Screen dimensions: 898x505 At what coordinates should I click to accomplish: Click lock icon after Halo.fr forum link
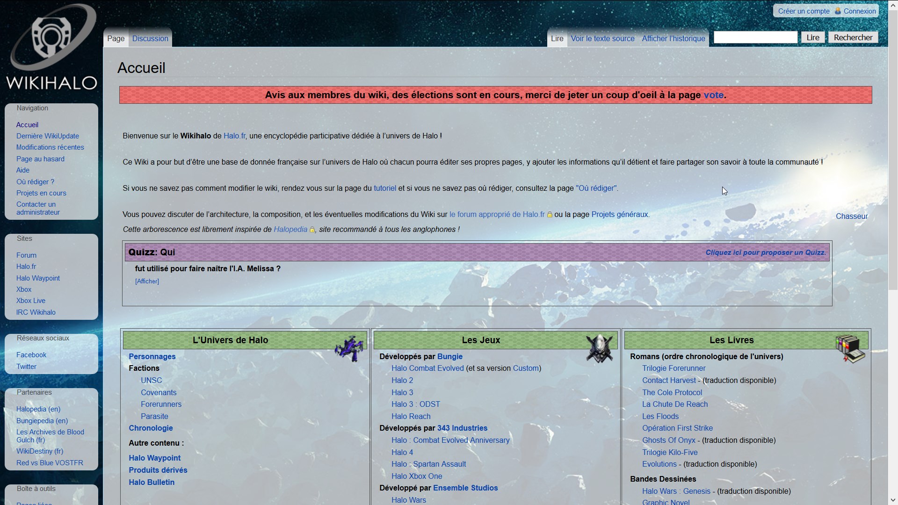pyautogui.click(x=550, y=215)
